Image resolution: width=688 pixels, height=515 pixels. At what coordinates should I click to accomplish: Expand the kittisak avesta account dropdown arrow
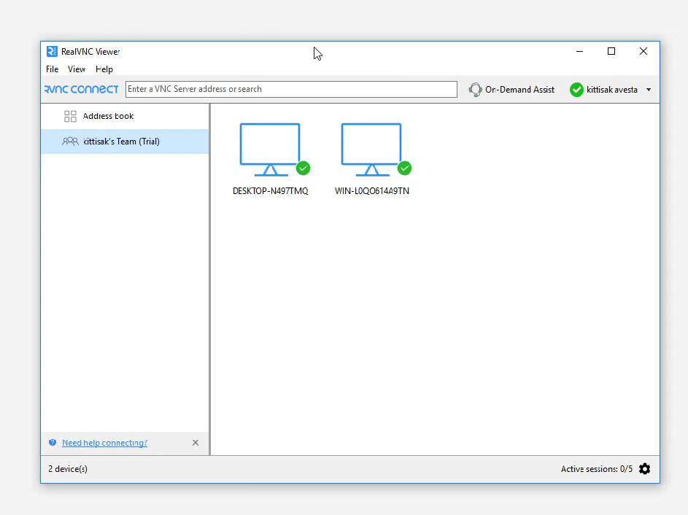pos(649,90)
